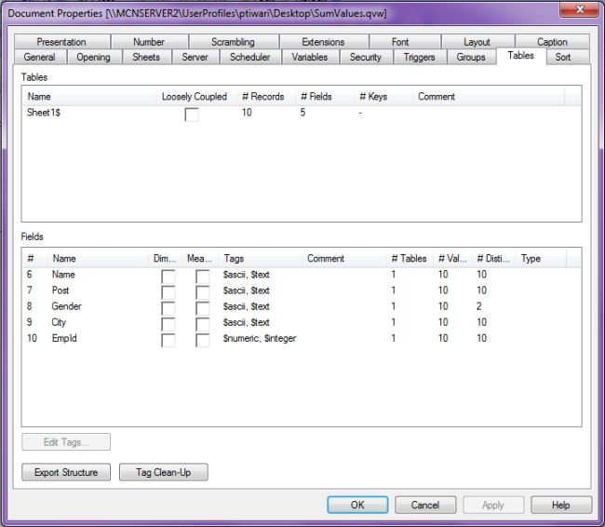The height and width of the screenshot is (527, 605).
Task: Click the # Fields column header
Action: (325, 97)
